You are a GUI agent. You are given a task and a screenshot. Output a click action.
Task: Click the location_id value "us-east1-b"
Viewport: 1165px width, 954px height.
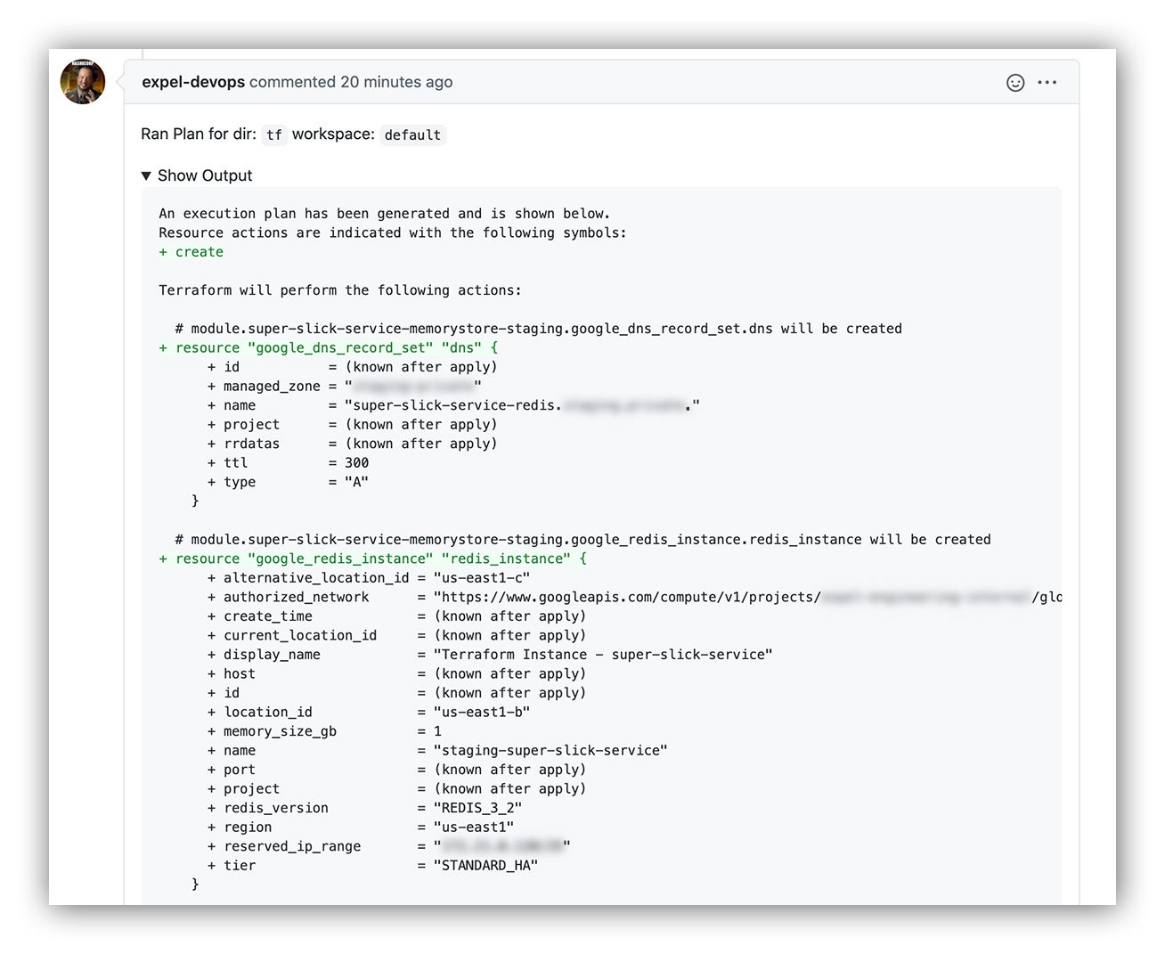(482, 712)
